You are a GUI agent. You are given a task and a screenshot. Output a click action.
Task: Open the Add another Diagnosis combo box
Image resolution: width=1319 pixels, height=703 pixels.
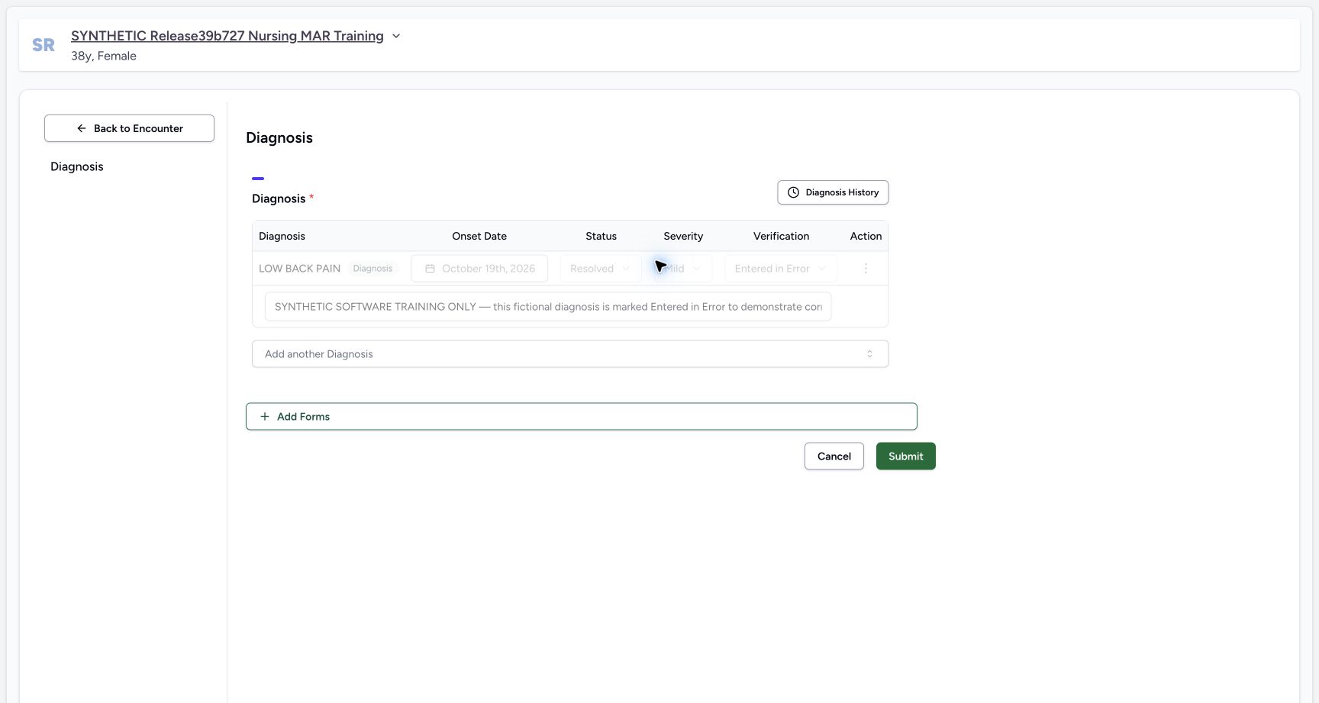pyautogui.click(x=570, y=354)
